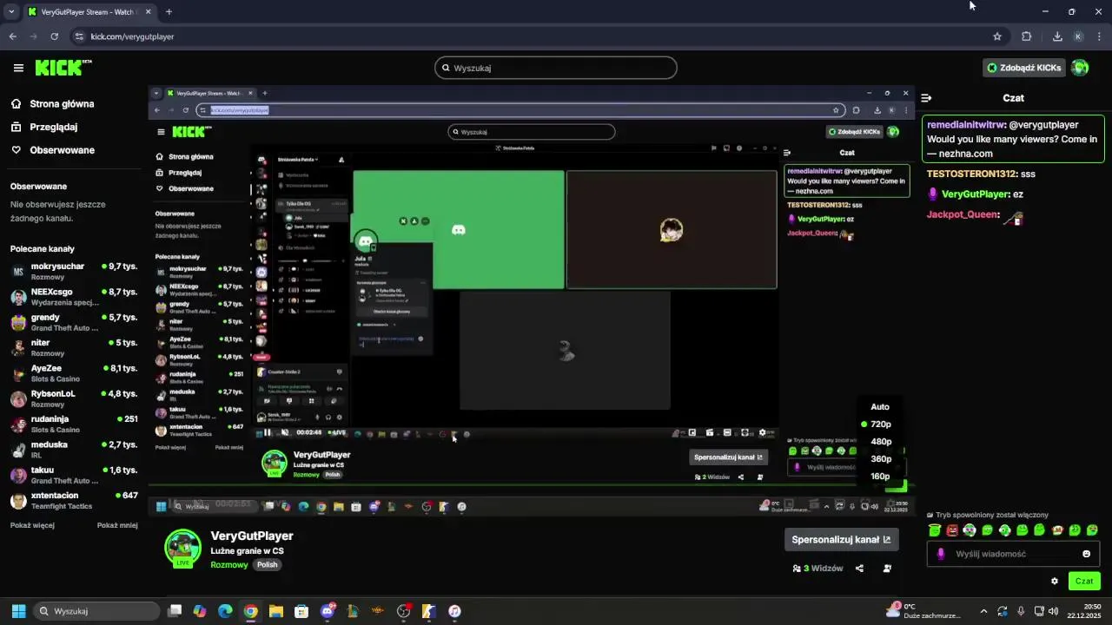Send message with green Czat button
This screenshot has width=1112, height=625.
coord(1084,582)
